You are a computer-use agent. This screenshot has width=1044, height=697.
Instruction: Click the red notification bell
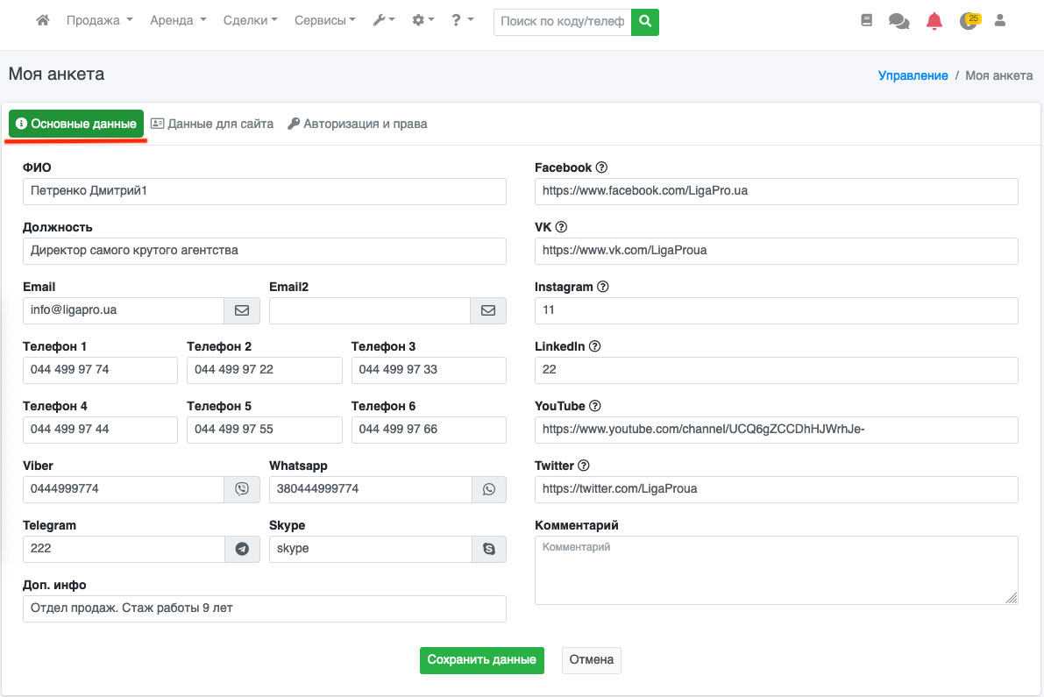(934, 21)
